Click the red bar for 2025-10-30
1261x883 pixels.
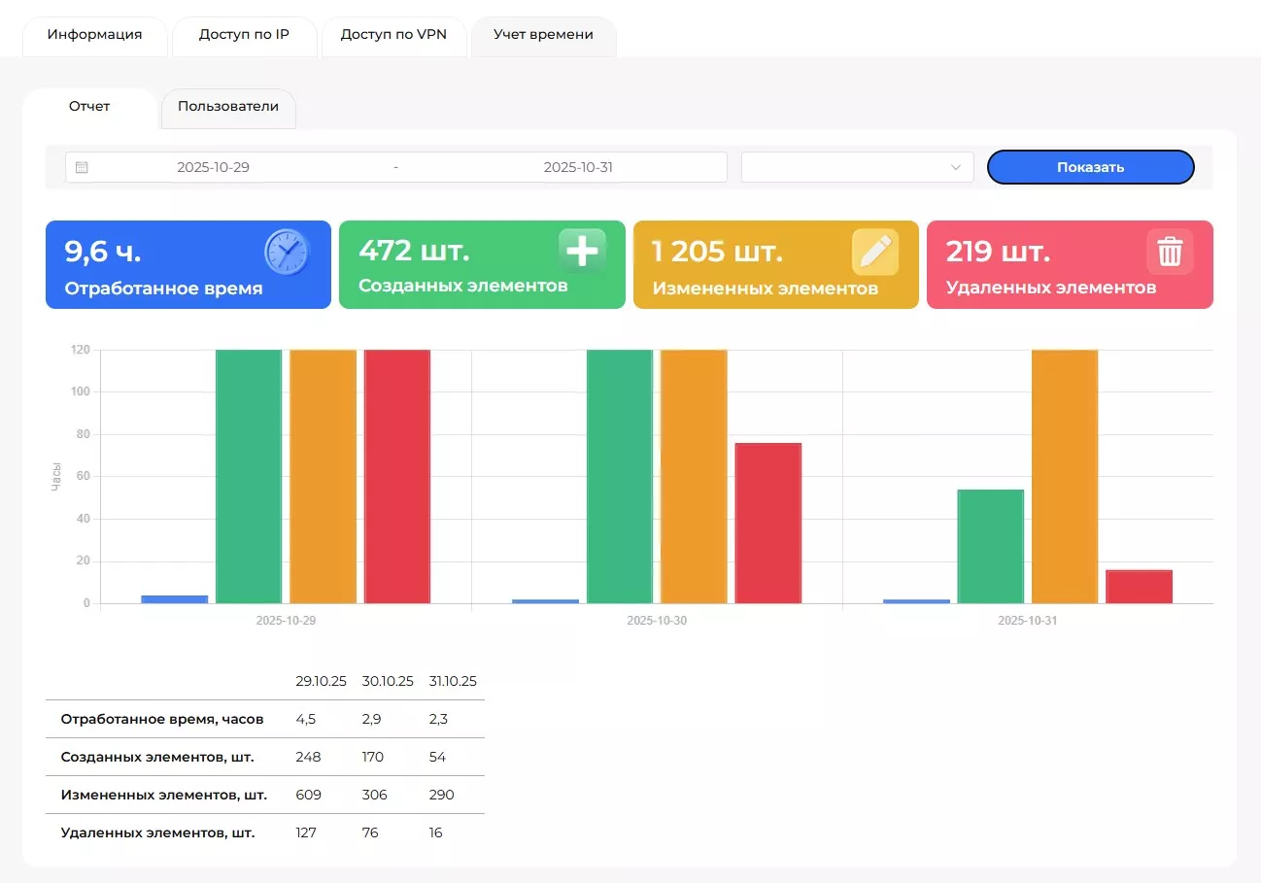767,523
